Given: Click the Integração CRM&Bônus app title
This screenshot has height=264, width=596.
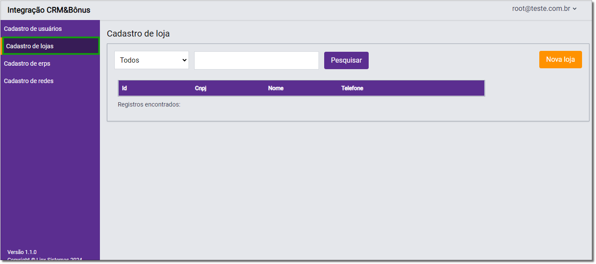Looking at the screenshot, I should 49,10.
